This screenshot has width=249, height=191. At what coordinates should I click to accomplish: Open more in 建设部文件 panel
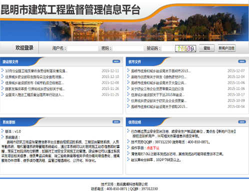[116, 61]
